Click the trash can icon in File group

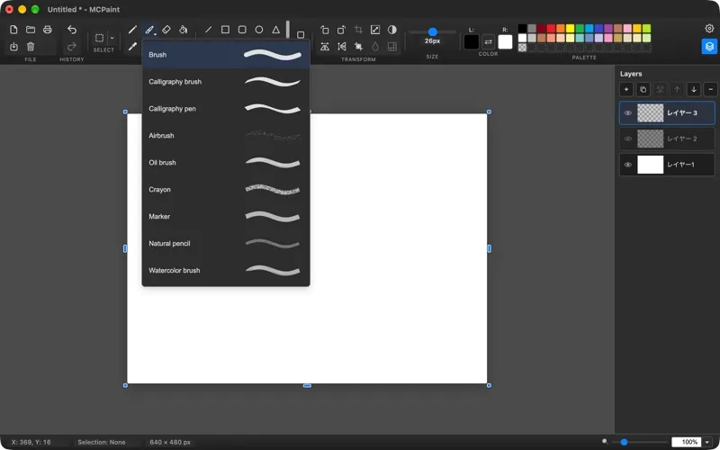31,47
